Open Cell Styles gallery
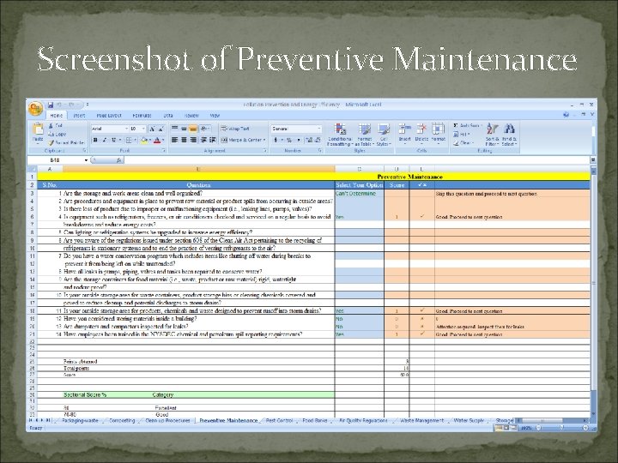The width and height of the screenshot is (618, 463). point(384,135)
